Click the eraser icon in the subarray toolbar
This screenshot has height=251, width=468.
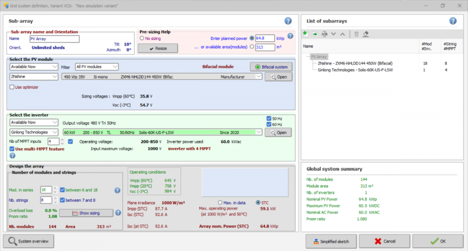(366, 34)
